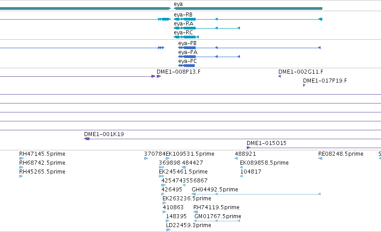Select the eya-PC protein label
The image size is (381, 232).
point(187,61)
